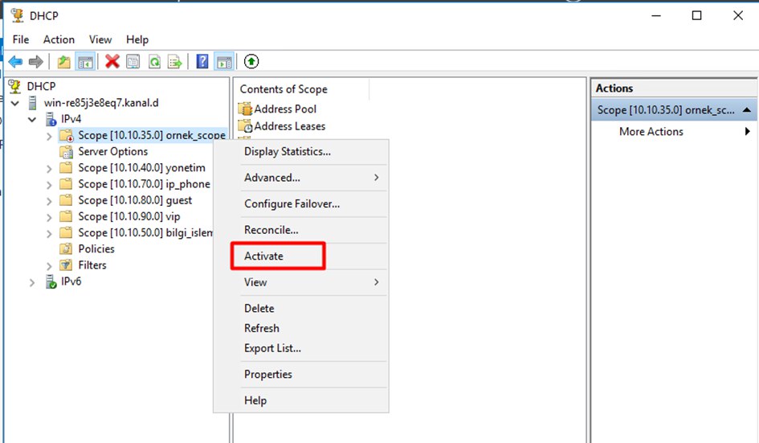This screenshot has height=443, width=759.
Task: Open the Advanced submenu in context menu
Action: click(272, 178)
